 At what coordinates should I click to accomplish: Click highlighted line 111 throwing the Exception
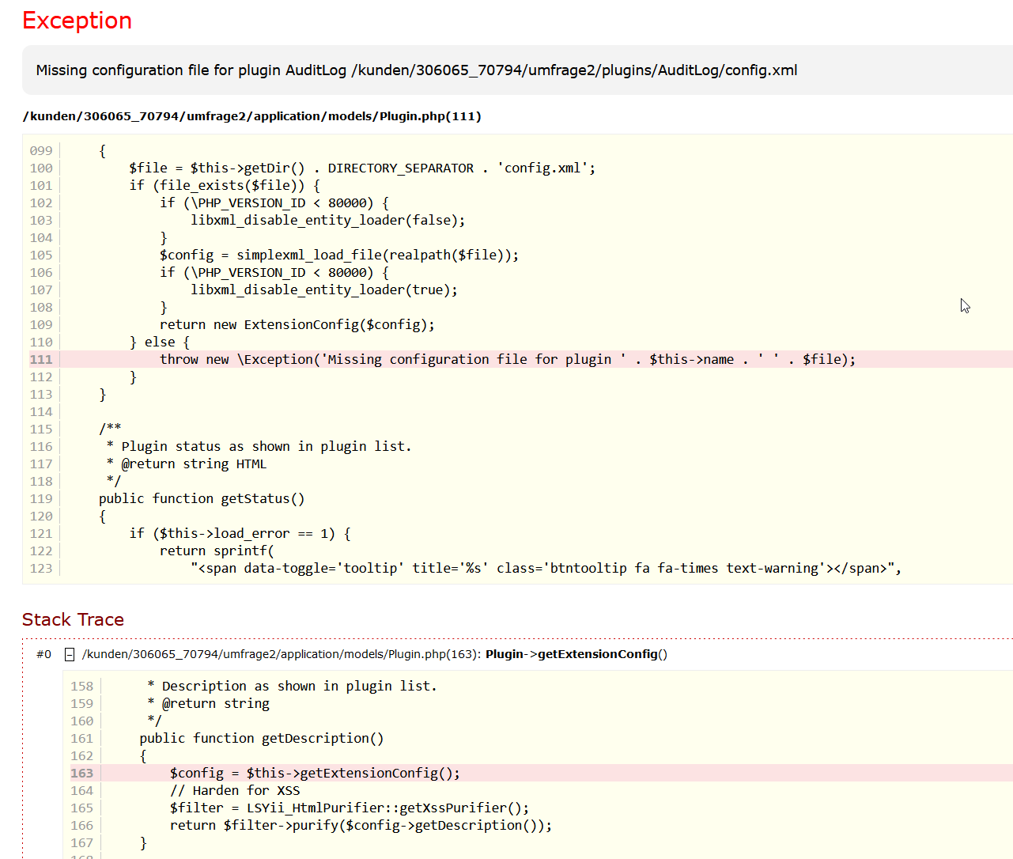click(x=507, y=359)
